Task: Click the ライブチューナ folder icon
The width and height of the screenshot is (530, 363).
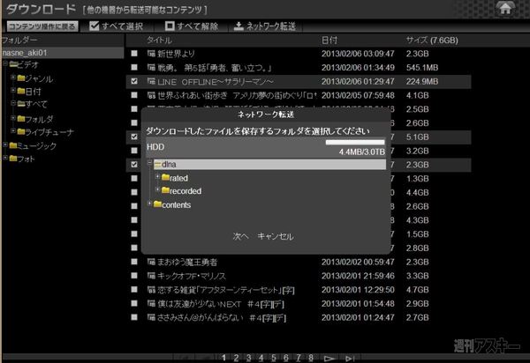Action: [x=21, y=132]
